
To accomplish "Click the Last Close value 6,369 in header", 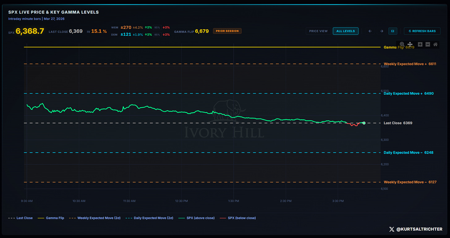I will point(76,31).
